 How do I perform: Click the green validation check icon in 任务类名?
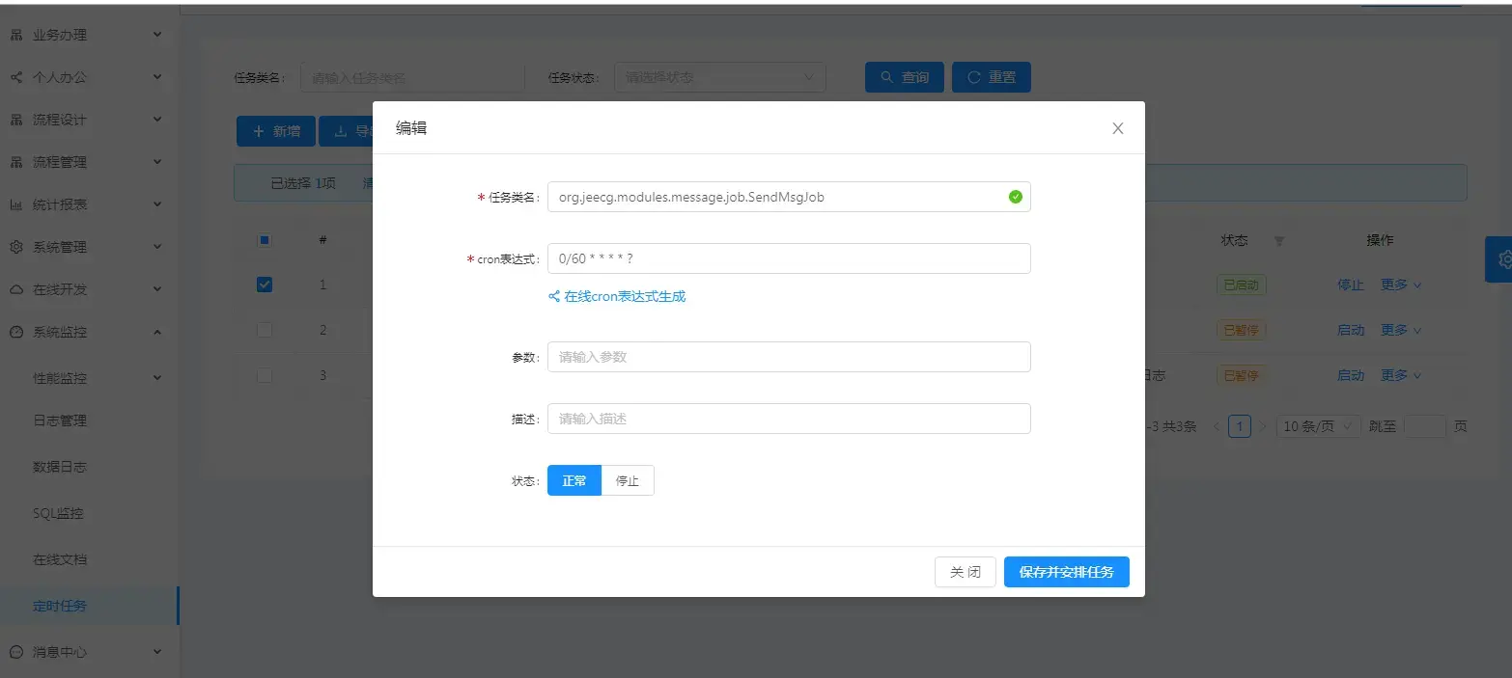coord(1015,197)
